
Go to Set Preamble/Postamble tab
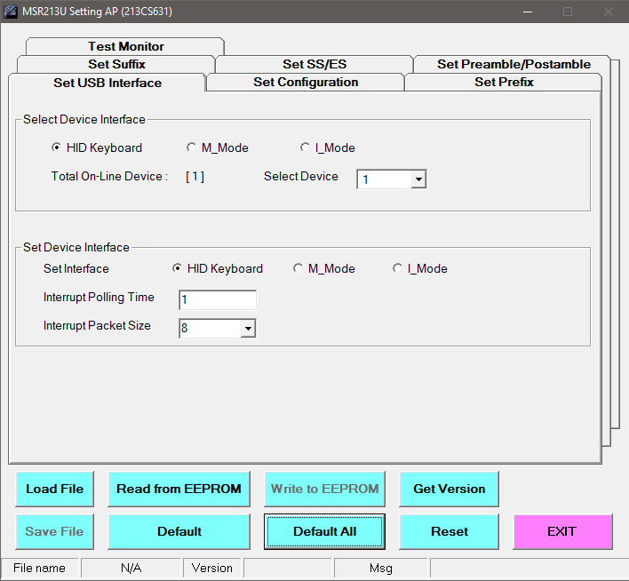(x=514, y=64)
